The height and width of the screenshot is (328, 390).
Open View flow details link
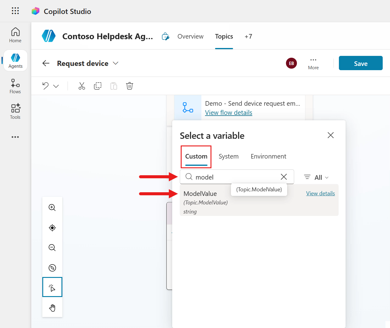(x=228, y=112)
